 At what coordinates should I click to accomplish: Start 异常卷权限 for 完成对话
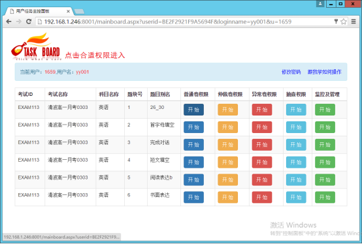tap(262, 144)
